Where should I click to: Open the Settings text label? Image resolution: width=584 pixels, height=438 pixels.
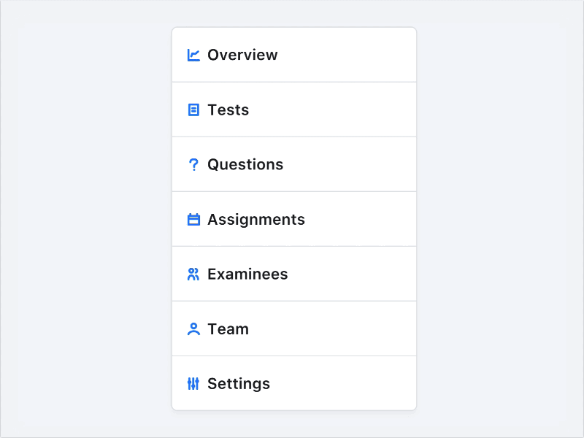tap(239, 384)
